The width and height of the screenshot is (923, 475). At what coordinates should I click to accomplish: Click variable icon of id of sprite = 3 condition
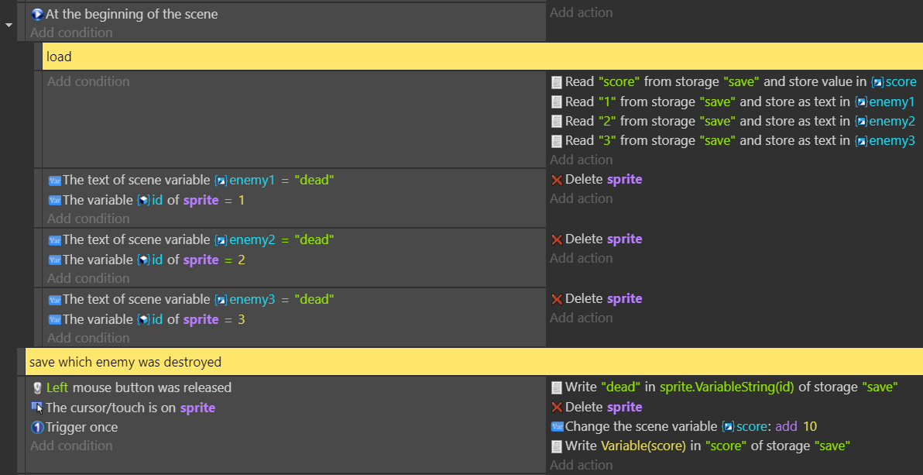click(x=55, y=319)
